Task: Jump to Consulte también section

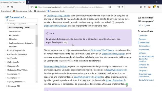Action: (x=146, y=80)
